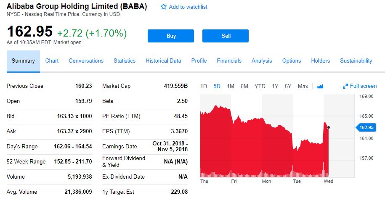Click the blue Buy button
385x203 pixels.
[171, 36]
